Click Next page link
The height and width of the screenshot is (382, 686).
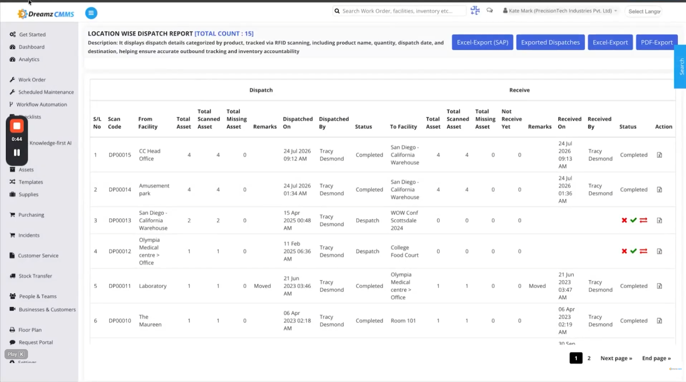click(616, 358)
